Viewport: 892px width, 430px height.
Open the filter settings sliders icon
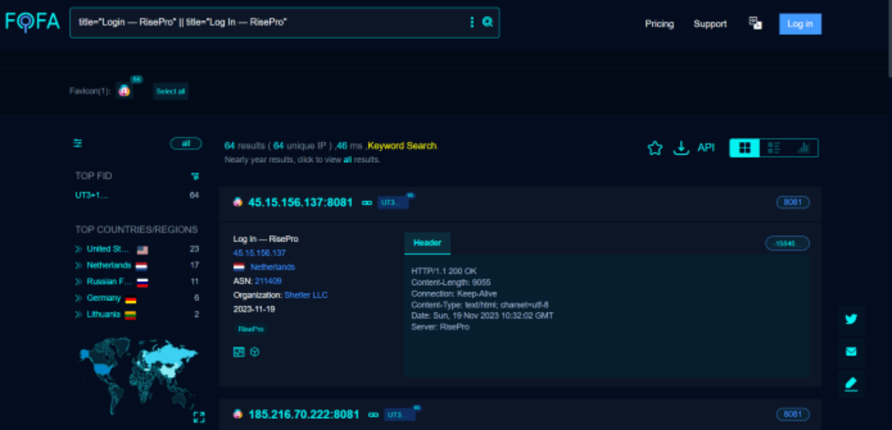coord(78,143)
